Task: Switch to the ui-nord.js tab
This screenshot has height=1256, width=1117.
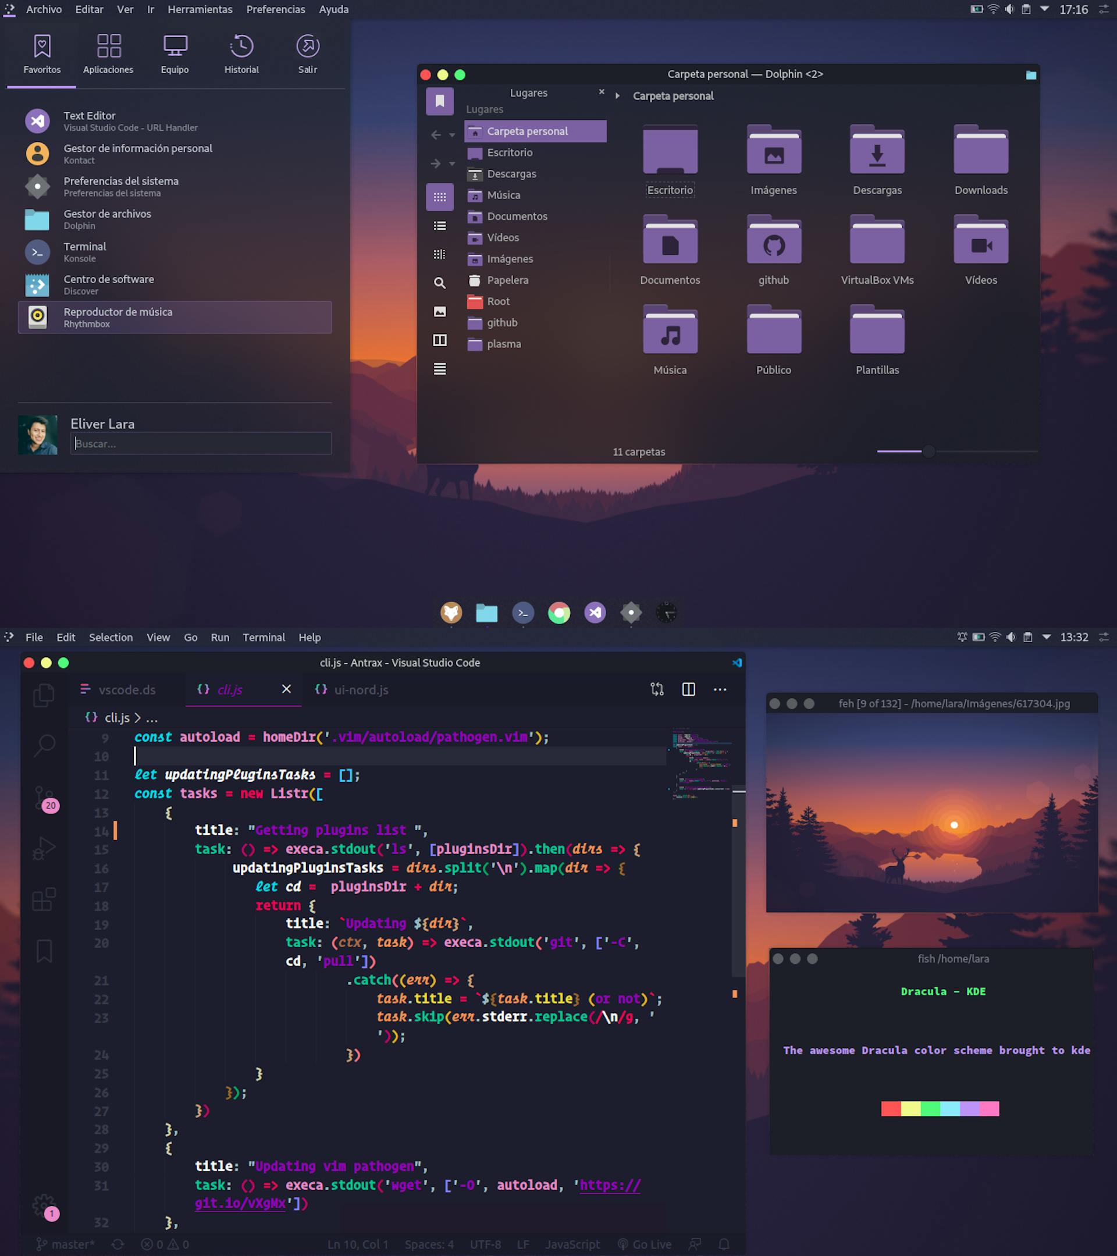Action: pos(361,689)
